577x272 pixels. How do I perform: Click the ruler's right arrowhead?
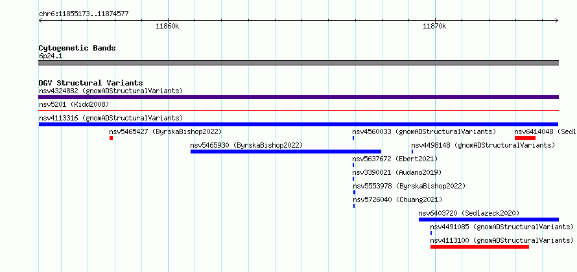(557, 20)
